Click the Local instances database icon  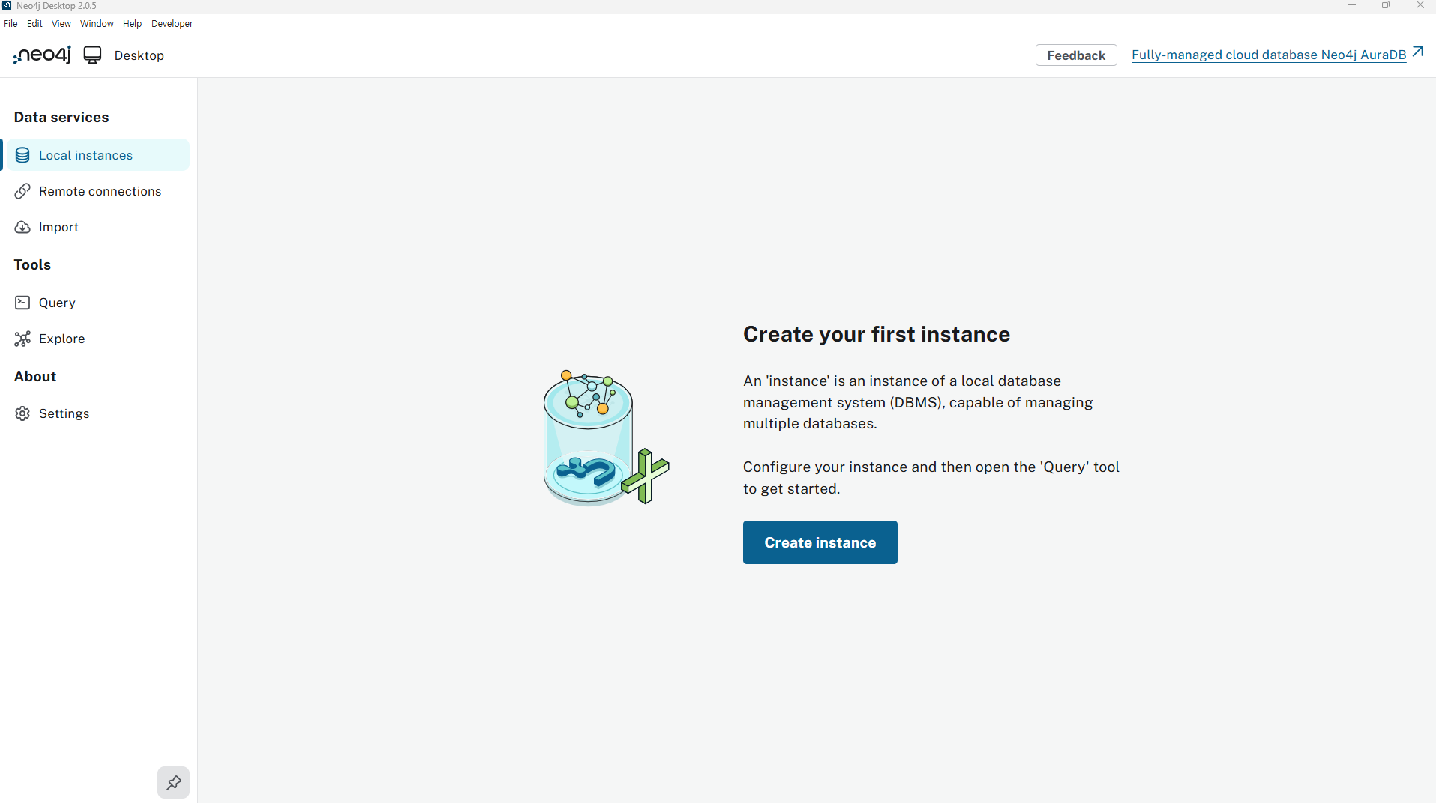22,155
